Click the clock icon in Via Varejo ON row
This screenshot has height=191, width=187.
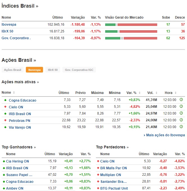click(x=181, y=127)
